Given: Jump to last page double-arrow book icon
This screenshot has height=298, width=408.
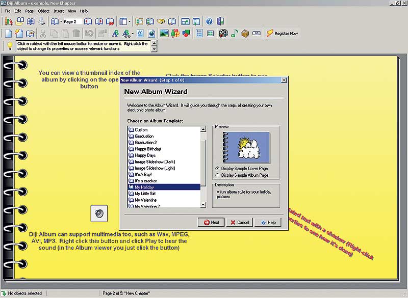Looking at the screenshot, I should (110, 21).
